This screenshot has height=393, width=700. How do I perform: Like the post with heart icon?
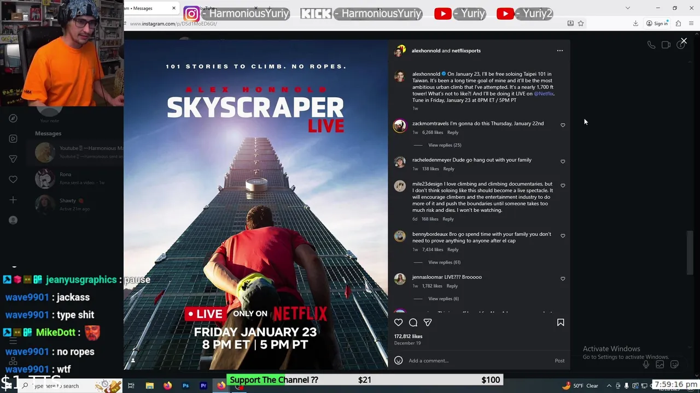click(x=399, y=323)
